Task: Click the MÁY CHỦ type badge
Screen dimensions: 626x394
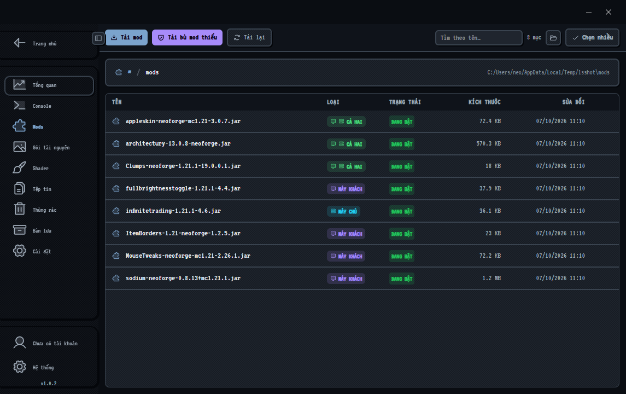Action: (343, 211)
